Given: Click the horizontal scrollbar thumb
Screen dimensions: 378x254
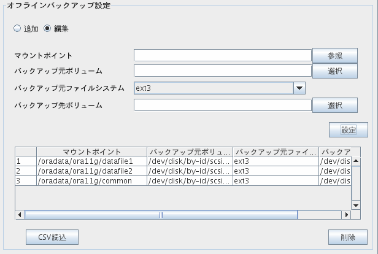Looking at the screenshot, I should pyautogui.click(x=161, y=215).
